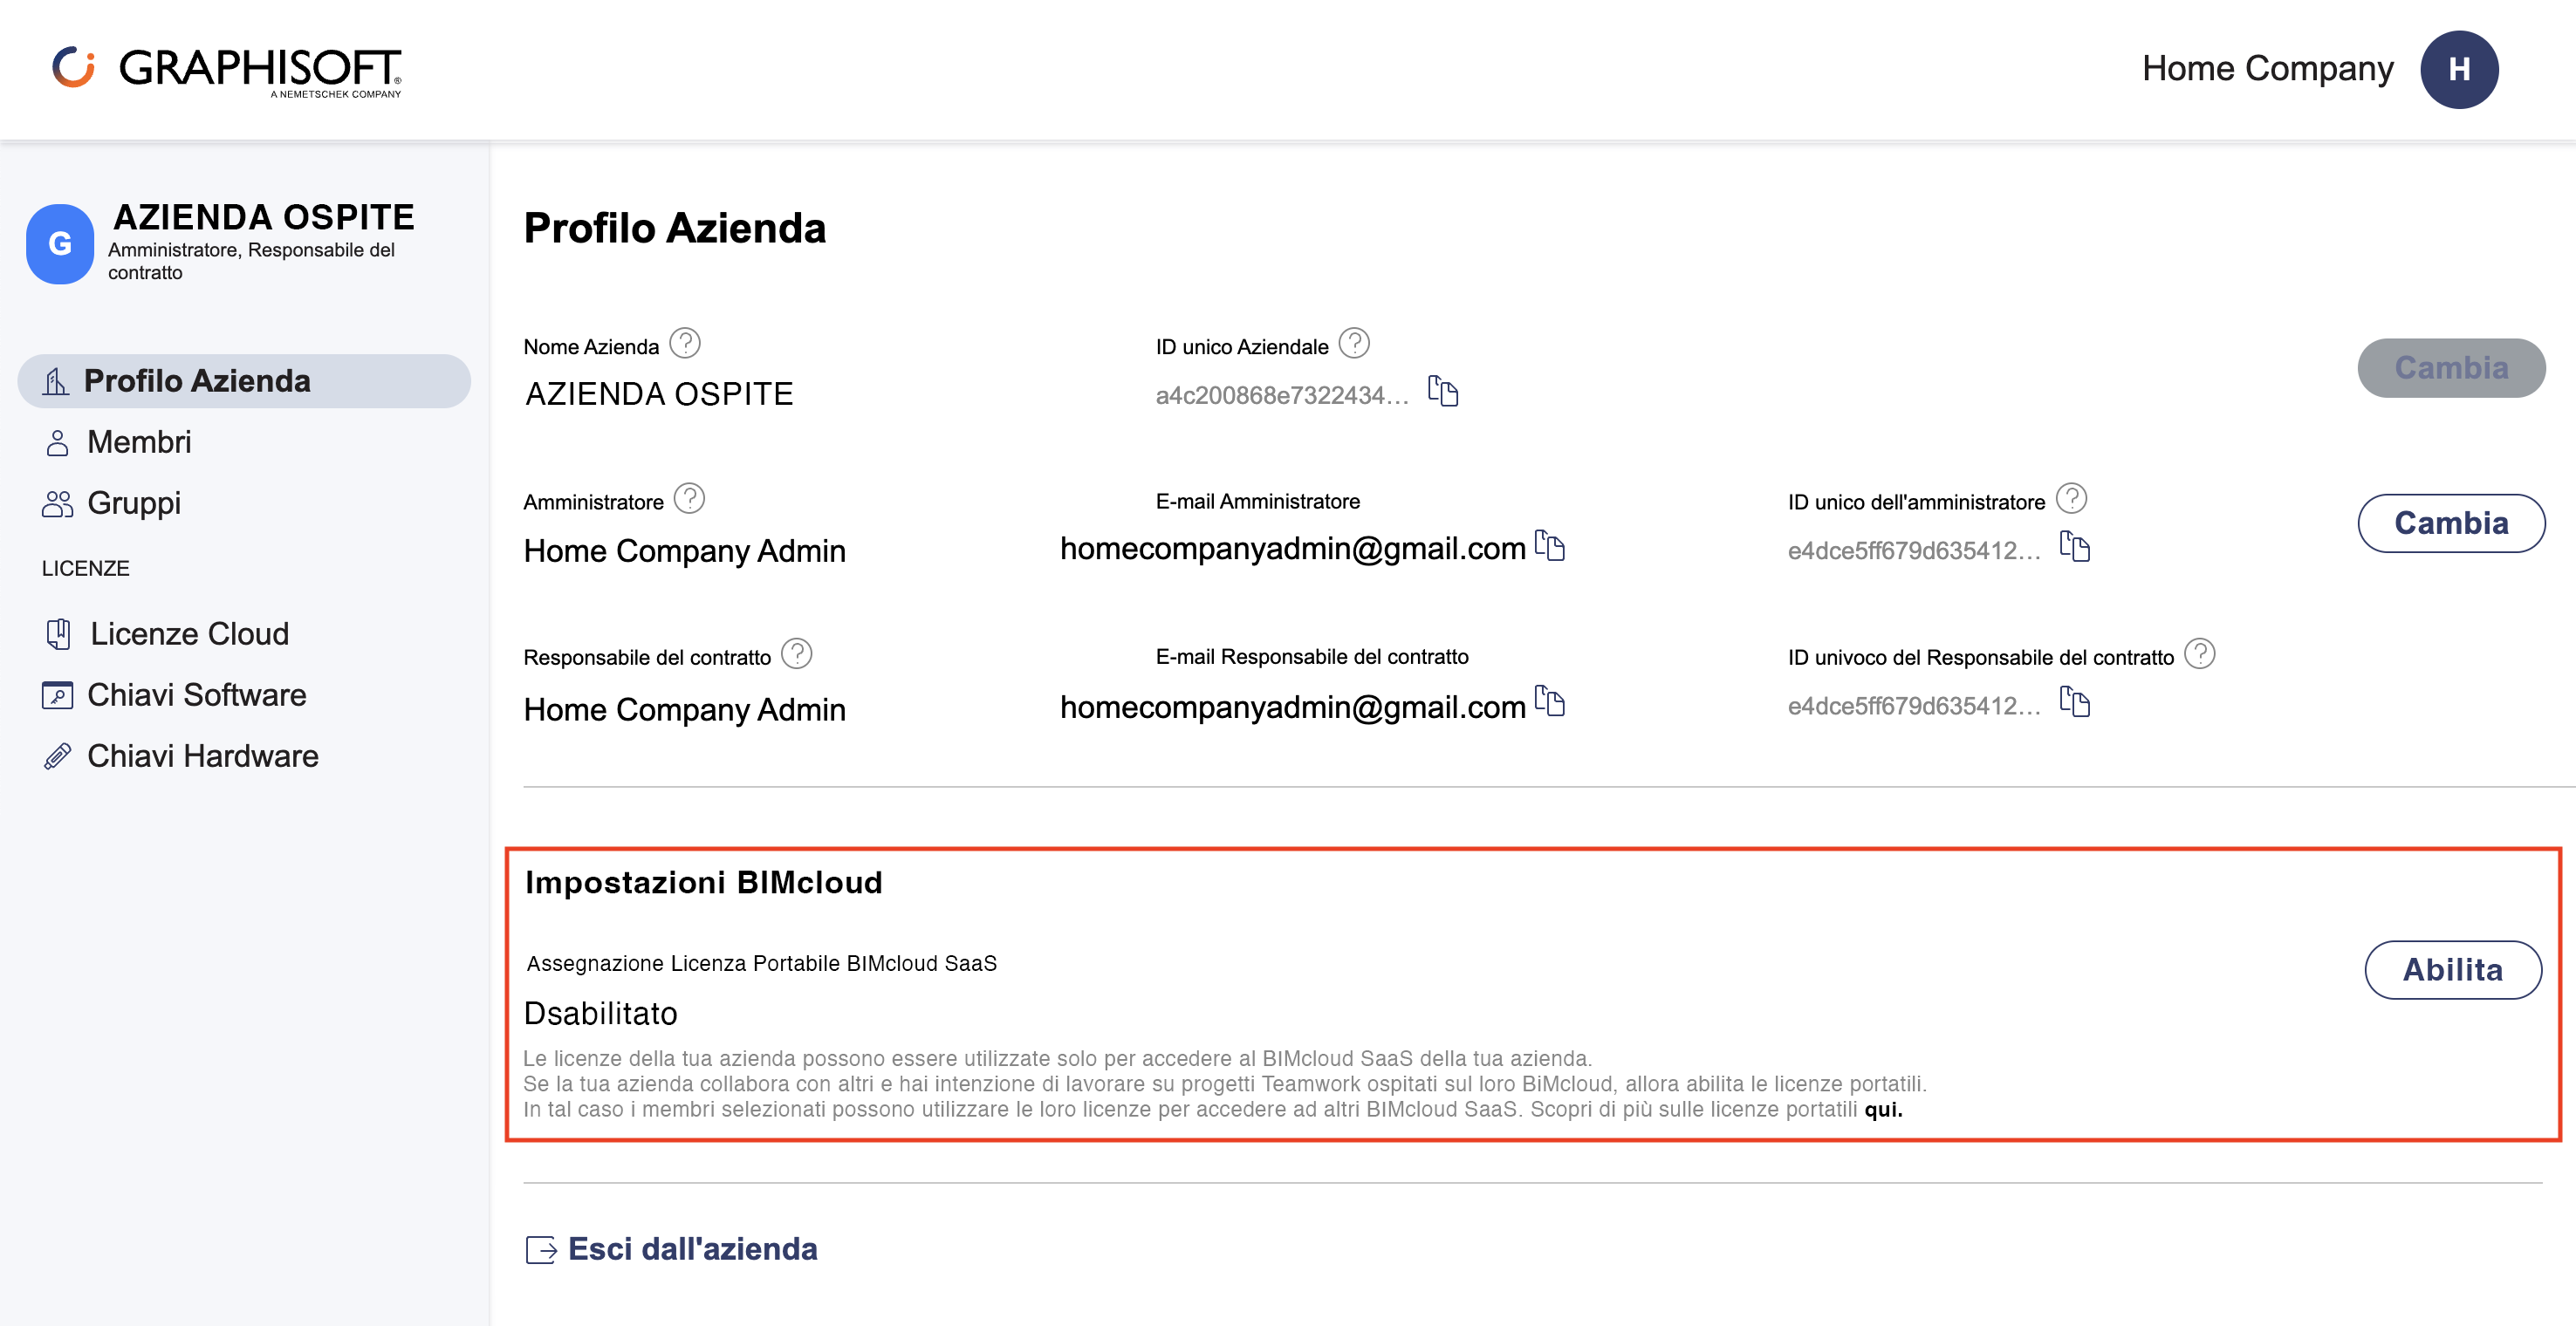Open Chiavi Hardware page
This screenshot has height=1326, width=2576.
pyautogui.click(x=203, y=755)
